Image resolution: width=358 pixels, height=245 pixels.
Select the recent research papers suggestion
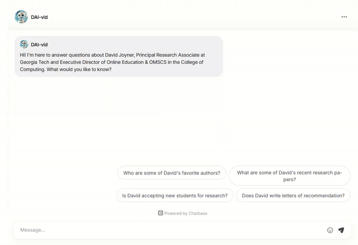click(x=289, y=176)
